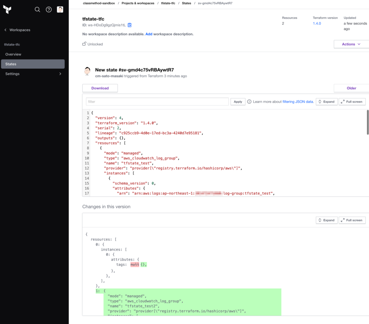Screen dimensions: 369x324
Task: Click the info icon beside Learn more
Action: click(x=249, y=101)
